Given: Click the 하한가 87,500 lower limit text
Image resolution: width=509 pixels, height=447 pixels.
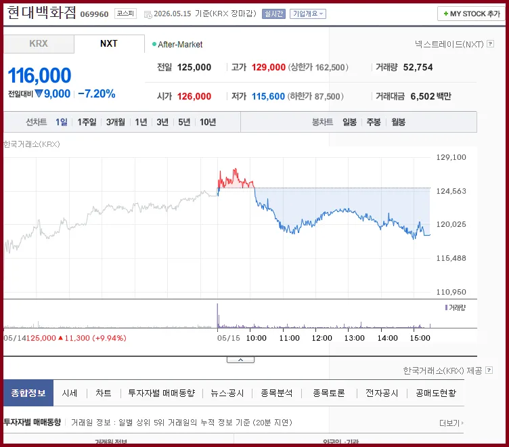Looking at the screenshot, I should (x=315, y=96).
